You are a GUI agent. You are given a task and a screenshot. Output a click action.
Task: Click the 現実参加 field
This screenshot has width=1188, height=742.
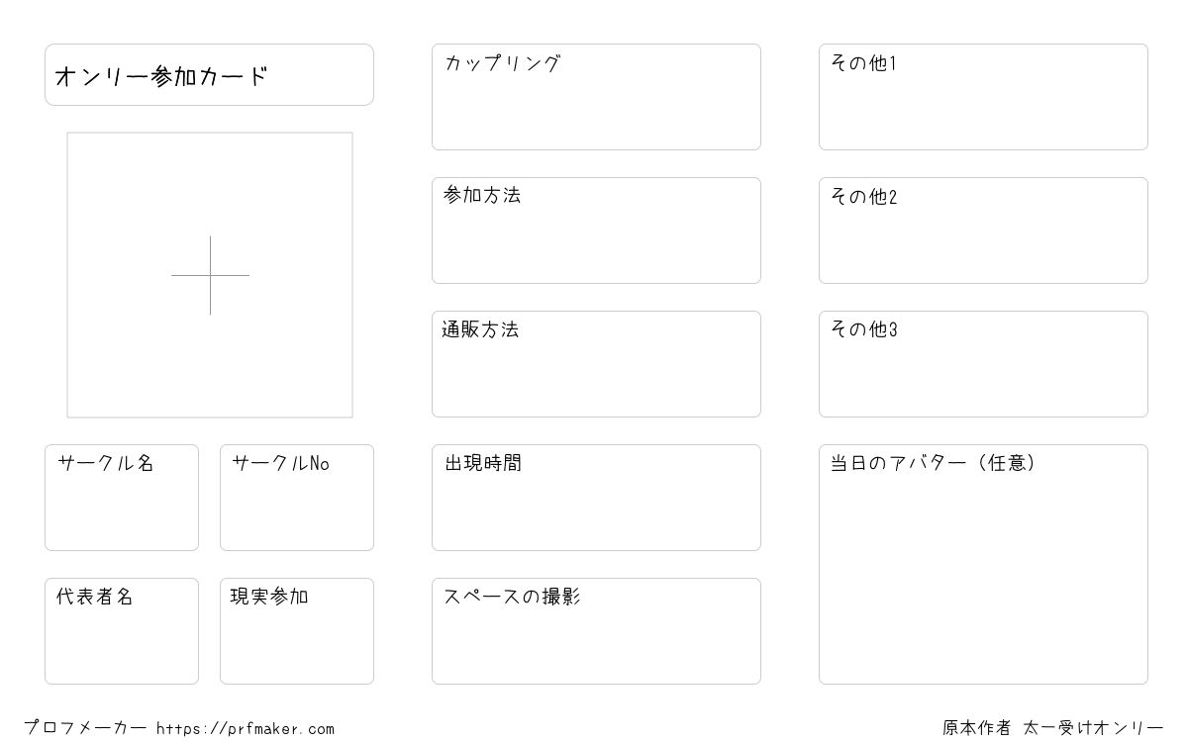[297, 631]
